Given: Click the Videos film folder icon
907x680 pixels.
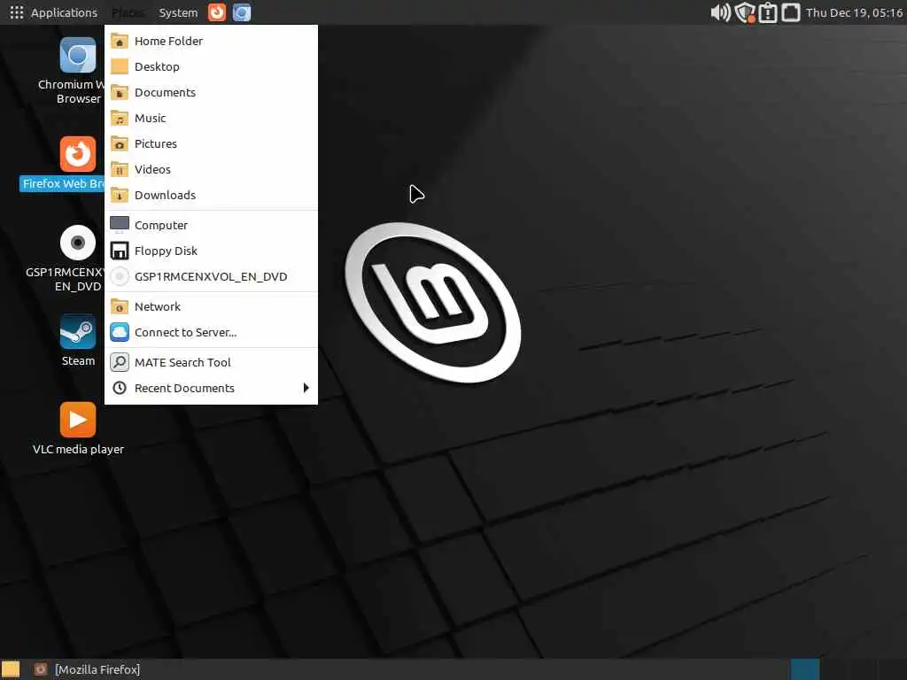Looking at the screenshot, I should (x=120, y=169).
